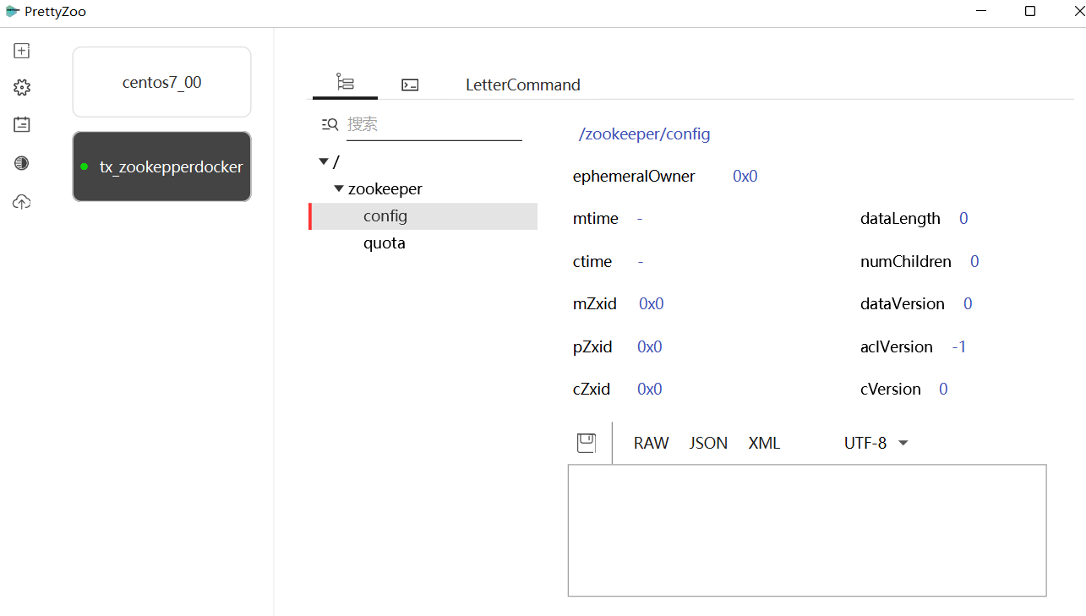Switch to the node tree view tab

[x=345, y=83]
